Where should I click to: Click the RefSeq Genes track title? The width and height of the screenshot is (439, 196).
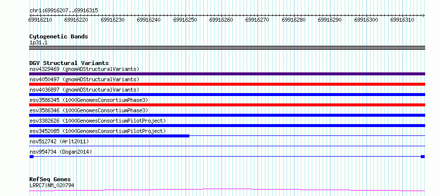pos(50,179)
